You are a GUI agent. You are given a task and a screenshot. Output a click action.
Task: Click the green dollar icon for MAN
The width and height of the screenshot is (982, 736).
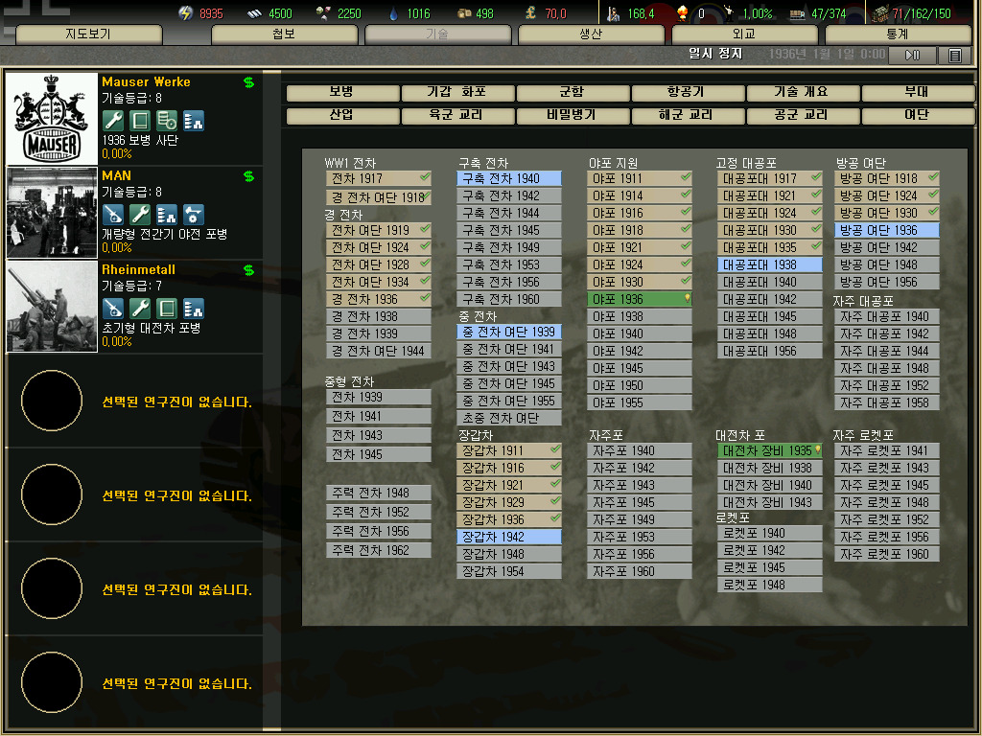coord(249,176)
